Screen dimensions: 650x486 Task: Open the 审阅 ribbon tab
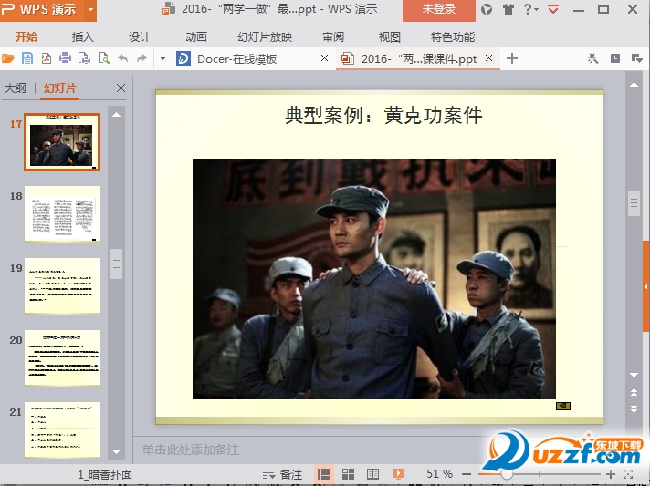click(x=333, y=37)
